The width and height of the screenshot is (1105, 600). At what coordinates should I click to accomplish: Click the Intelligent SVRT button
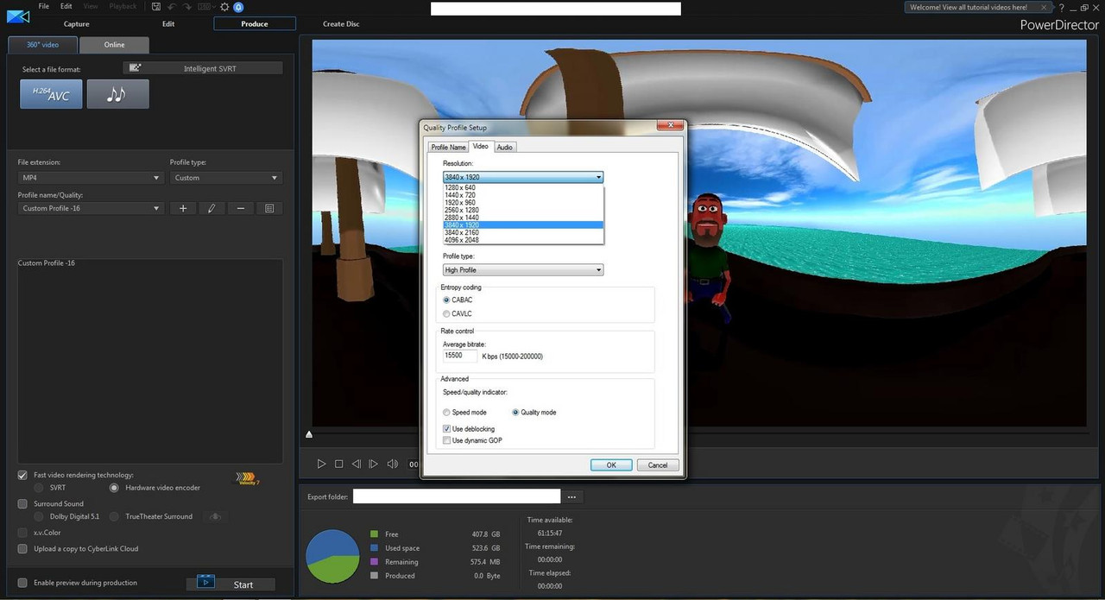pos(203,68)
